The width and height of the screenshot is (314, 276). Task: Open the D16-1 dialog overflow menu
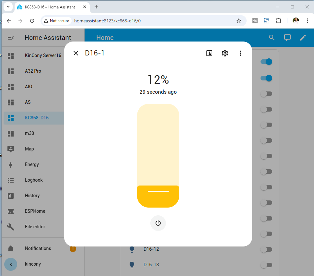click(240, 53)
